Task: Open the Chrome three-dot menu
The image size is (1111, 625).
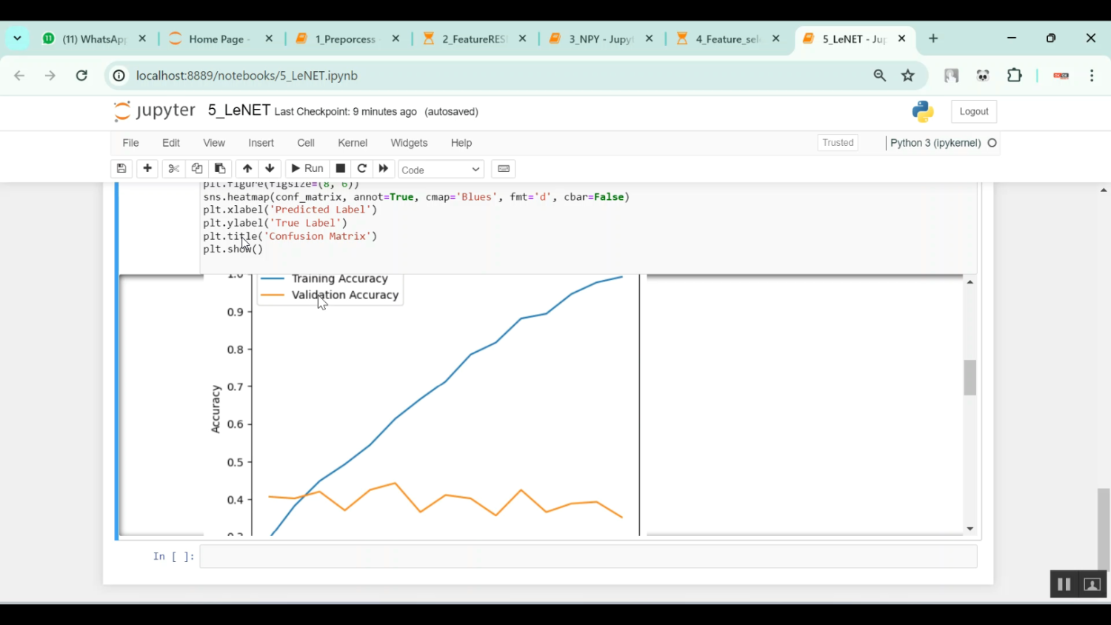Action: click(x=1092, y=76)
